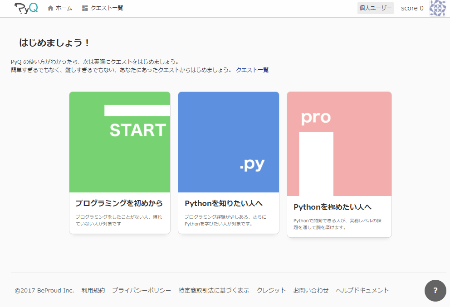The height and width of the screenshot is (307, 450).
Task: Open 特定商取引法に基づく表示 footer link
Action: tap(214, 290)
